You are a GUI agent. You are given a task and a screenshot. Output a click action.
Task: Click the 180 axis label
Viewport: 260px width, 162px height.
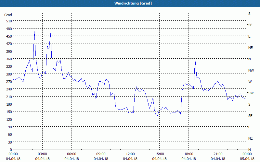point(9,104)
